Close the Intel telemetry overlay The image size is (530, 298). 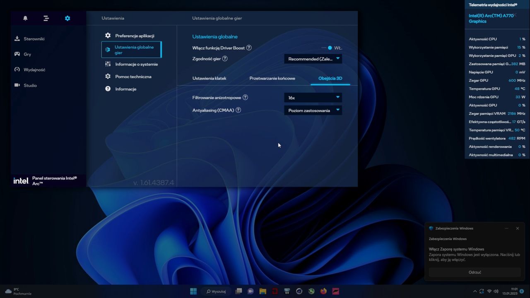[515, 14]
